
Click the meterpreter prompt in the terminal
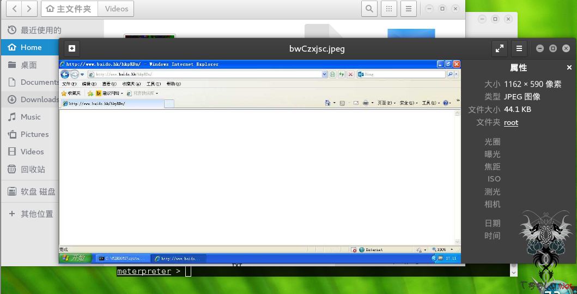click(x=144, y=272)
